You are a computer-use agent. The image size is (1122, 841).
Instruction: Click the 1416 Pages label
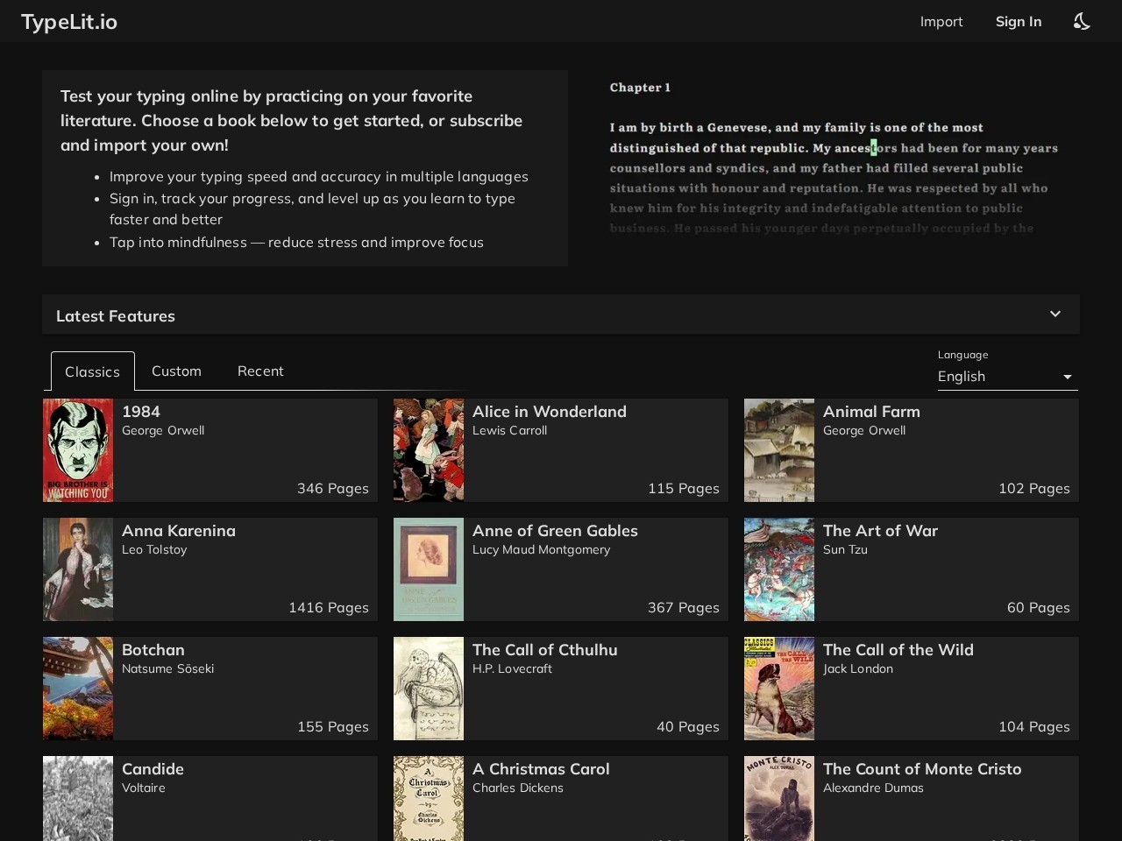[x=329, y=608]
